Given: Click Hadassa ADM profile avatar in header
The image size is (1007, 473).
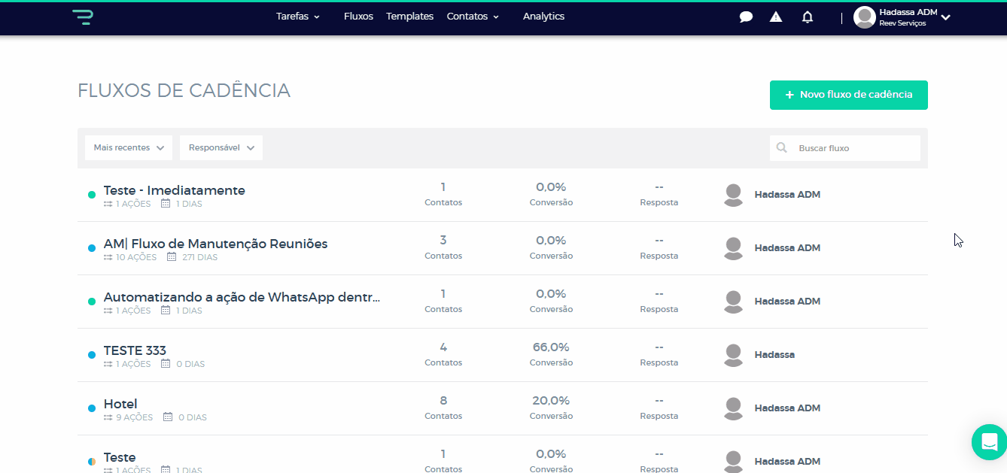Looking at the screenshot, I should (x=864, y=17).
